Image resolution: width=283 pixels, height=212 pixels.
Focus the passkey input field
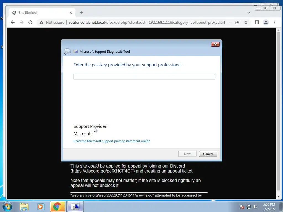(x=144, y=77)
